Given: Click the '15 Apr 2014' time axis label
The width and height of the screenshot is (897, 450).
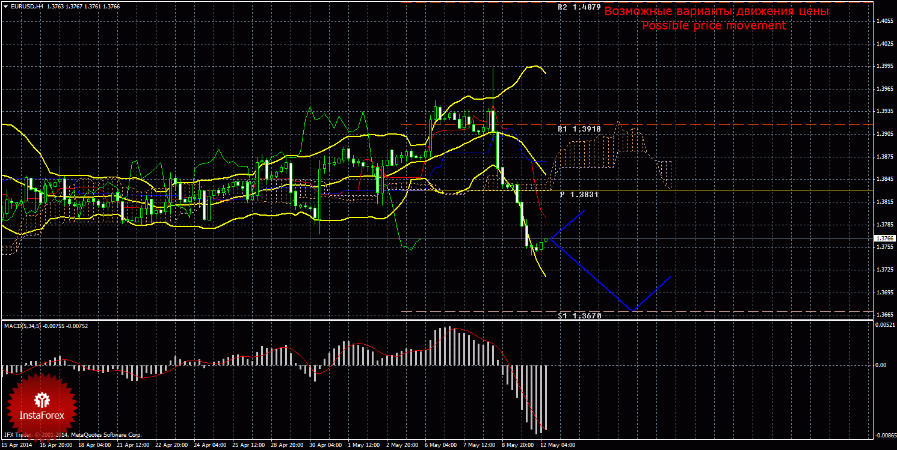Looking at the screenshot, I should 17,446.
